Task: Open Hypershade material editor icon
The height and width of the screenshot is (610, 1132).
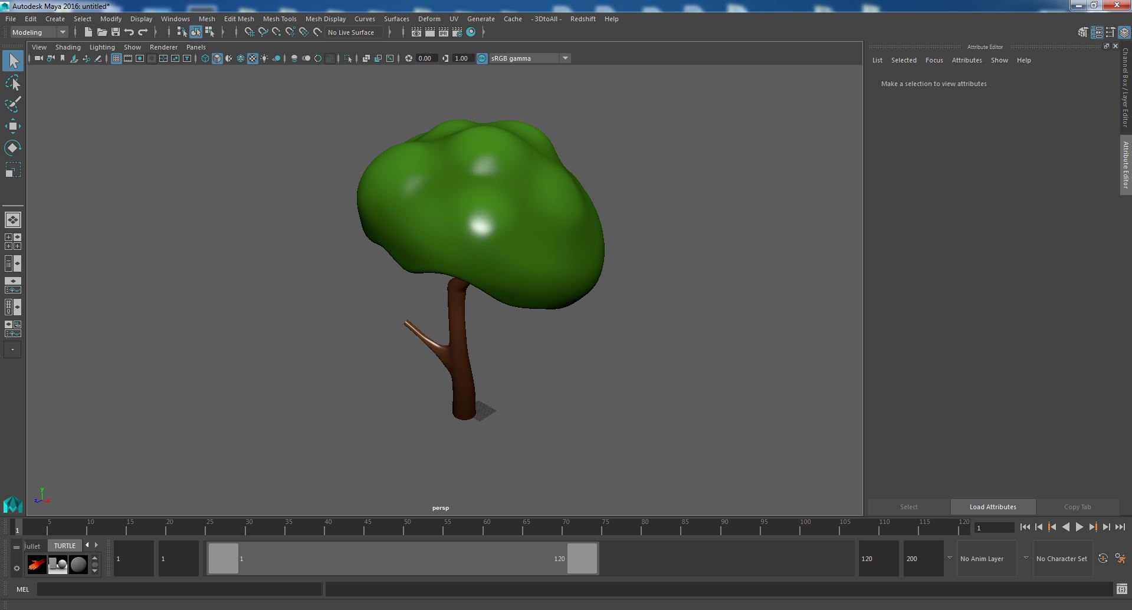Action: tap(471, 32)
